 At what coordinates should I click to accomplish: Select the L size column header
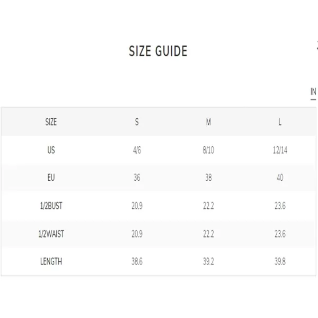coord(280,122)
